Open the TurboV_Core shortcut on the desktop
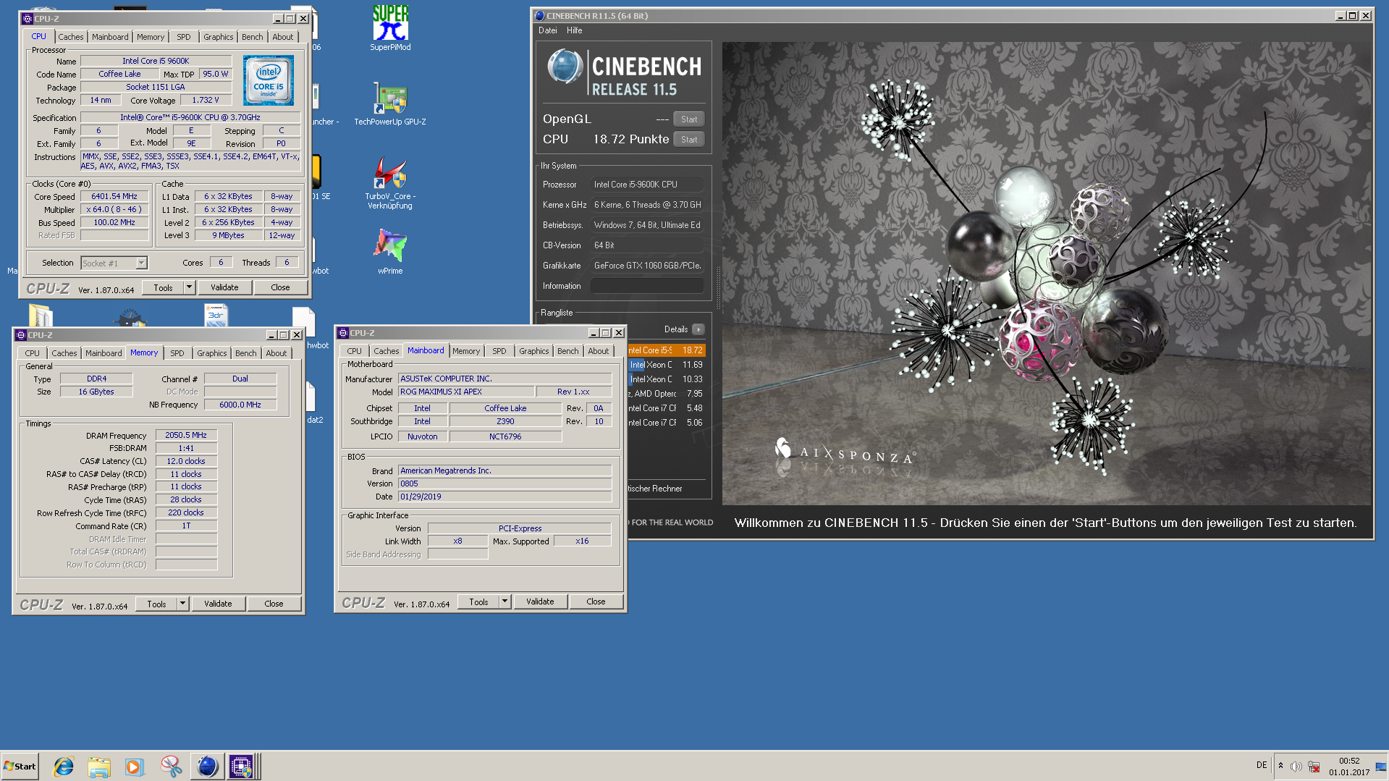The image size is (1389, 781). click(390, 182)
